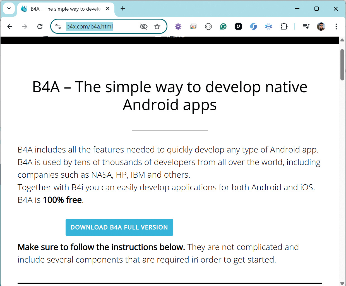This screenshot has width=346, height=286.
Task: Toggle the crossed-out eye tracking protection icon
Action: click(143, 27)
